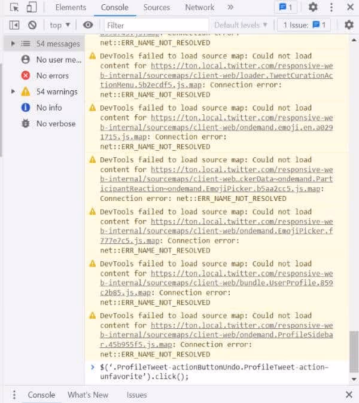Image resolution: width=359 pixels, height=403 pixels.
Task: Click the 1 Issue link in console toolbar
Action: (x=304, y=25)
